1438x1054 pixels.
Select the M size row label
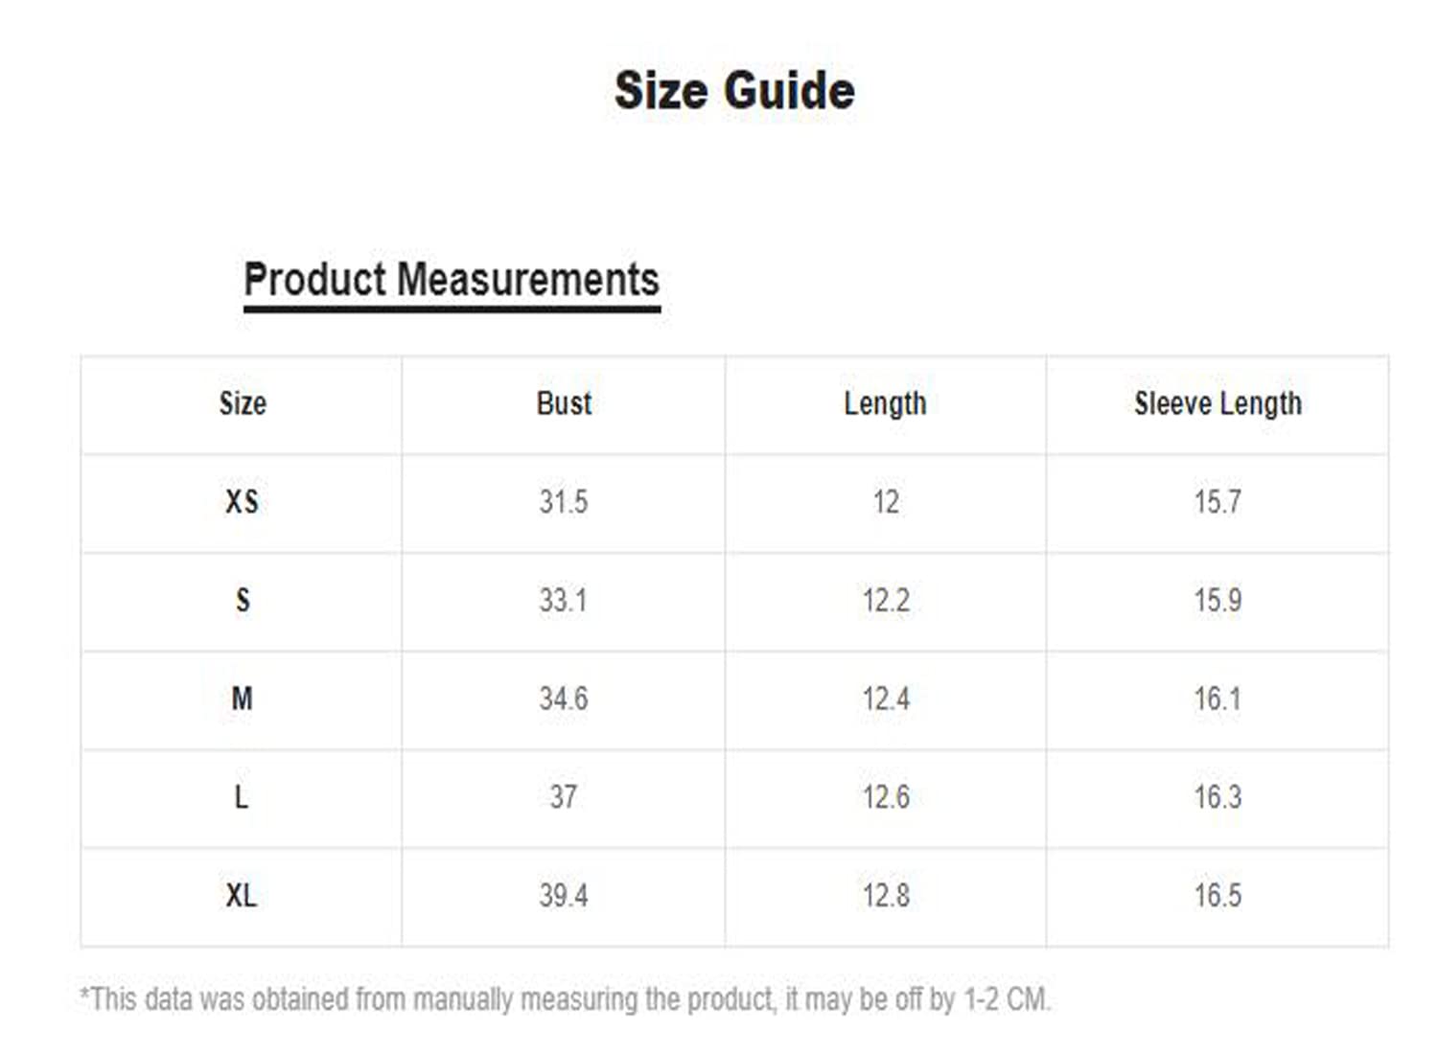242,699
